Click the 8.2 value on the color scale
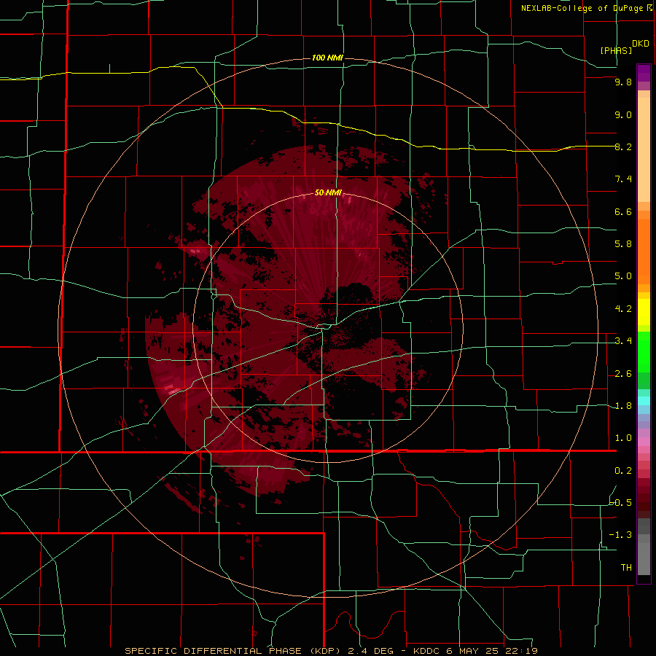 623,147
